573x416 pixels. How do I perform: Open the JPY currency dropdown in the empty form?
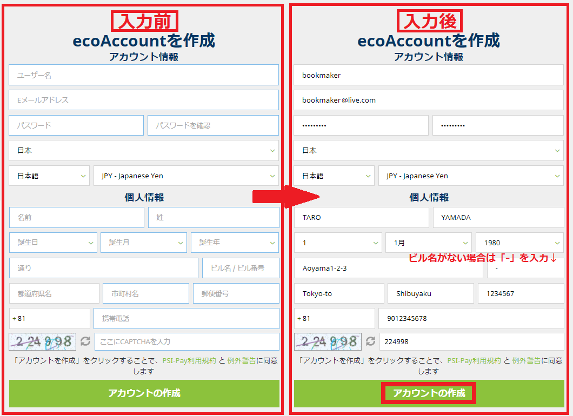pyautogui.click(x=186, y=176)
